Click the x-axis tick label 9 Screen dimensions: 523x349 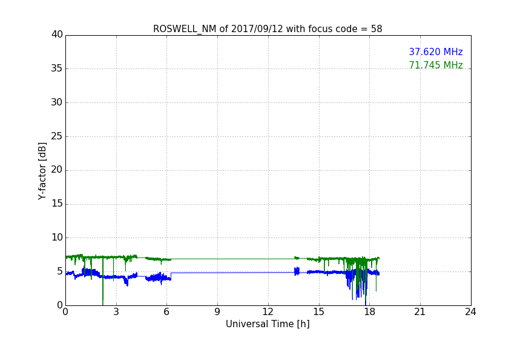217,312
